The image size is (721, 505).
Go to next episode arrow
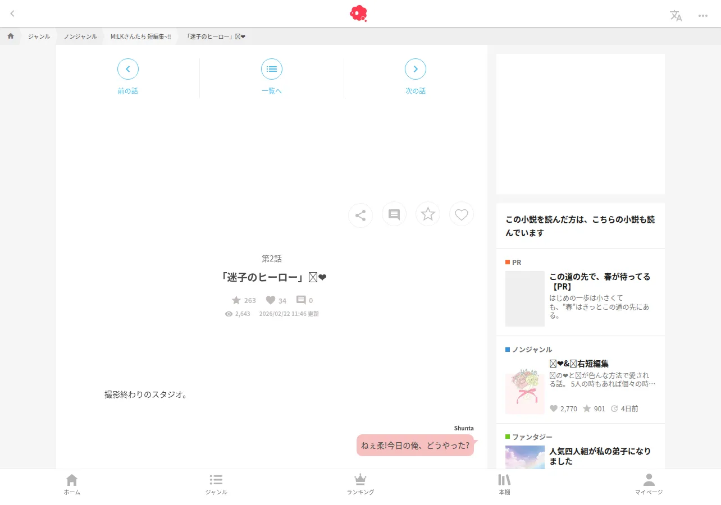point(416,69)
